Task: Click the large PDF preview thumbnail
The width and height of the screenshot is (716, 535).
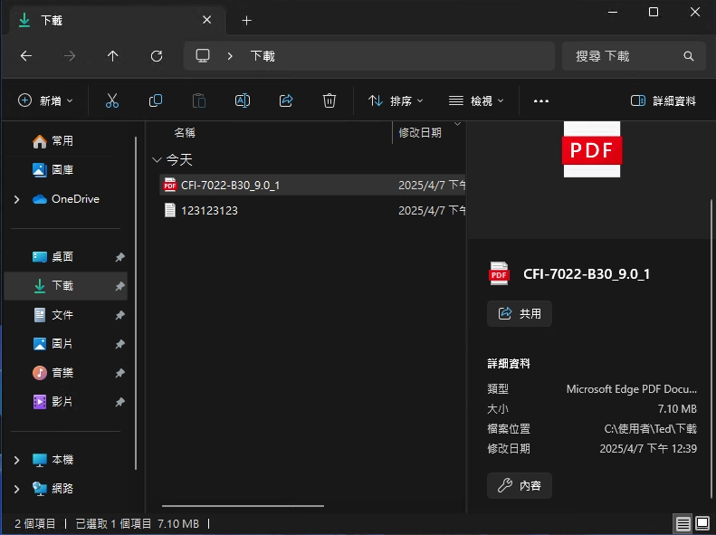Action: pyautogui.click(x=592, y=149)
